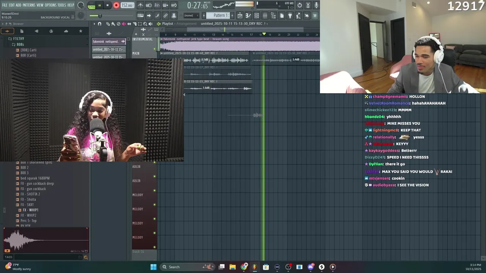The height and width of the screenshot is (273, 486).
Task: Open the metronome toggle in the toolbar
Action: tap(140, 5)
